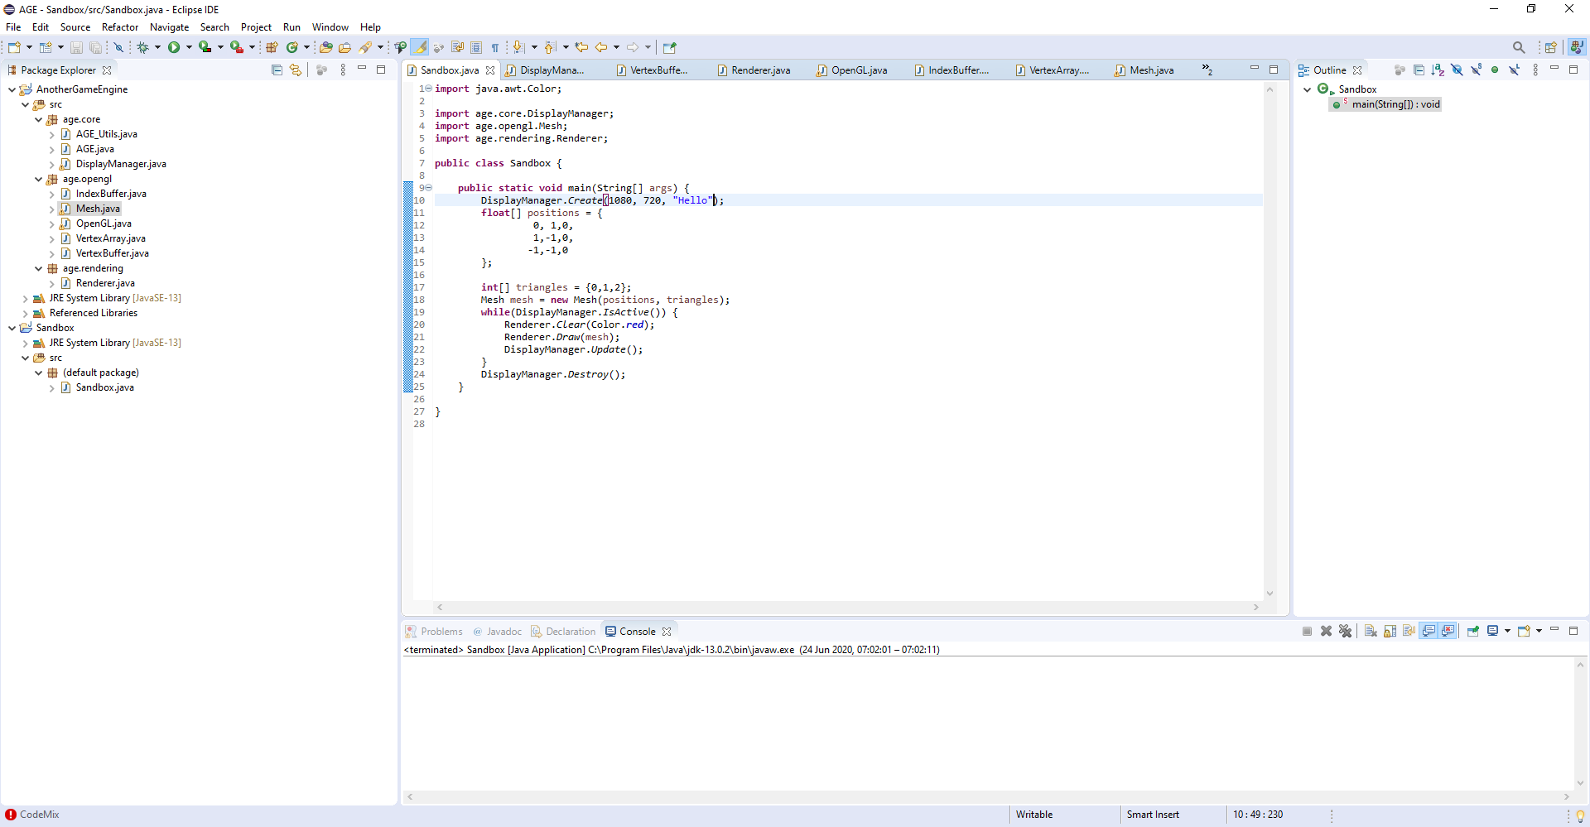Switch to the Renderer.java editor tab
This screenshot has width=1590, height=827.
[x=753, y=70]
